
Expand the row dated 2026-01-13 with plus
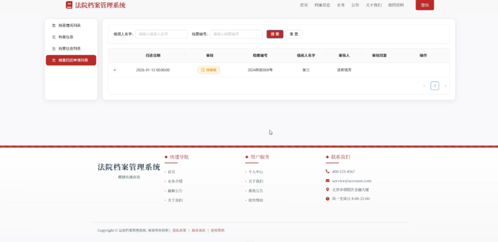point(115,70)
